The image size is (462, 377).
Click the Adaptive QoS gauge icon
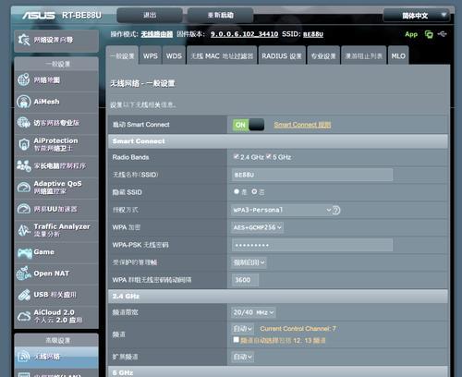[x=24, y=188]
